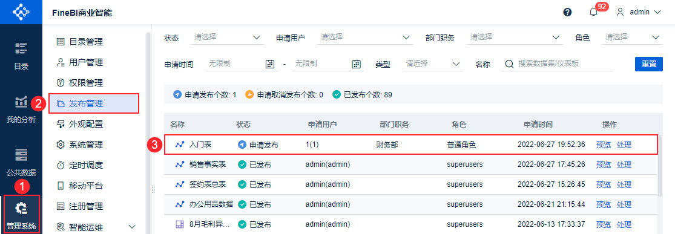Click 普通角色 role cell
Image resolution: width=675 pixels, height=234 pixels.
461,145
